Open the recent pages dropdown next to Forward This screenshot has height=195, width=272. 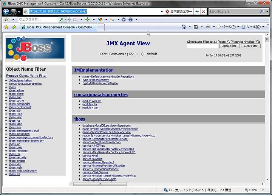pos(19,12)
